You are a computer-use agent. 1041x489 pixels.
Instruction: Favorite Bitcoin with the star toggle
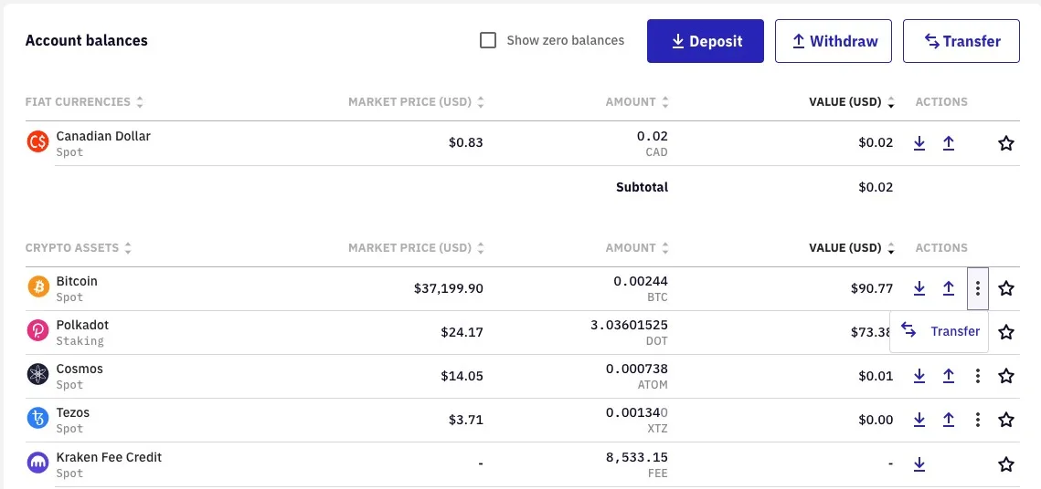click(x=1006, y=288)
